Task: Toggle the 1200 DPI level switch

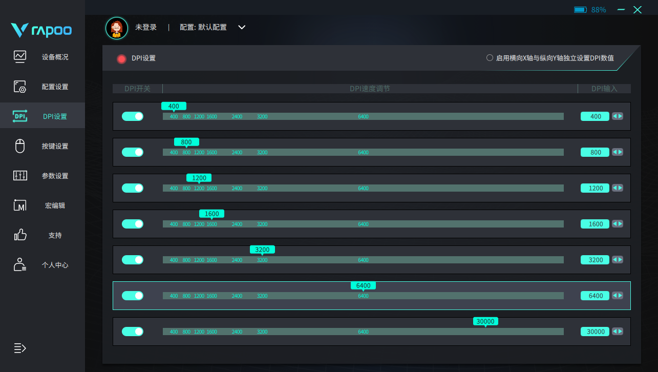Action: pyautogui.click(x=133, y=188)
